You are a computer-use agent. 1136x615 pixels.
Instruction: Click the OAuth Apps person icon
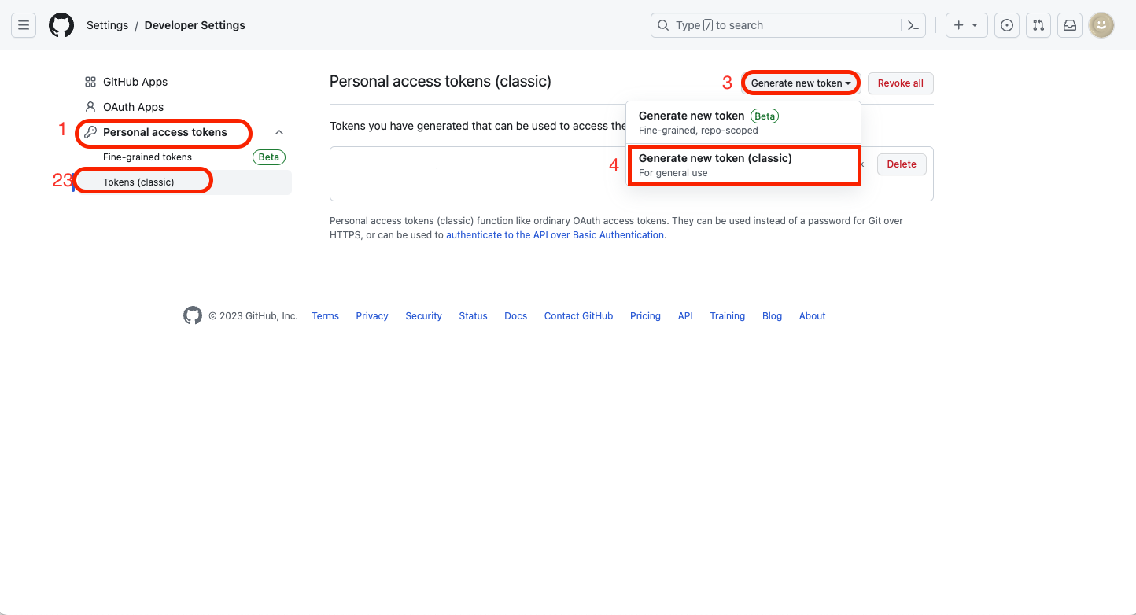click(x=90, y=107)
